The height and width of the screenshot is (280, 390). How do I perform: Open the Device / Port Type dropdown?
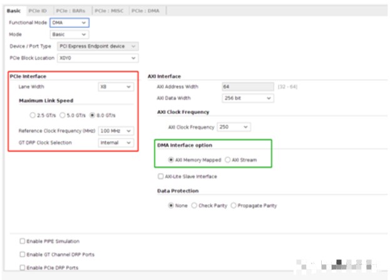[97, 46]
